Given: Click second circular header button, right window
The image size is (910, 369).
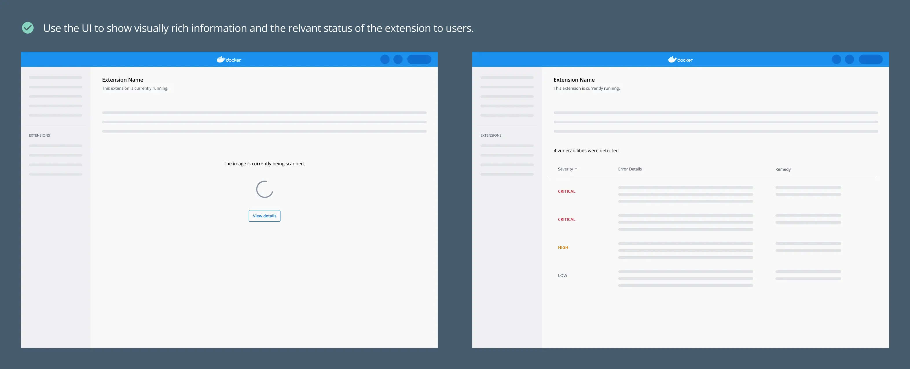Looking at the screenshot, I should [849, 59].
